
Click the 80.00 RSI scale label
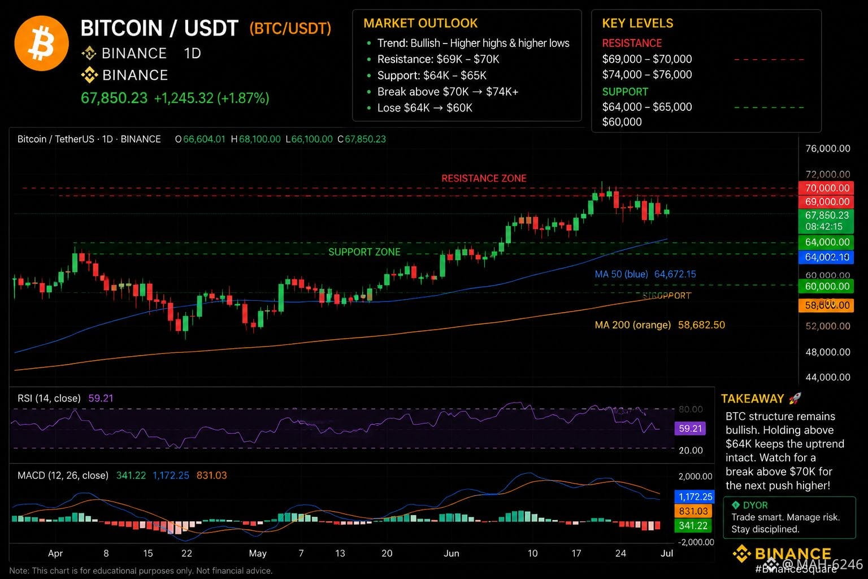[691, 409]
